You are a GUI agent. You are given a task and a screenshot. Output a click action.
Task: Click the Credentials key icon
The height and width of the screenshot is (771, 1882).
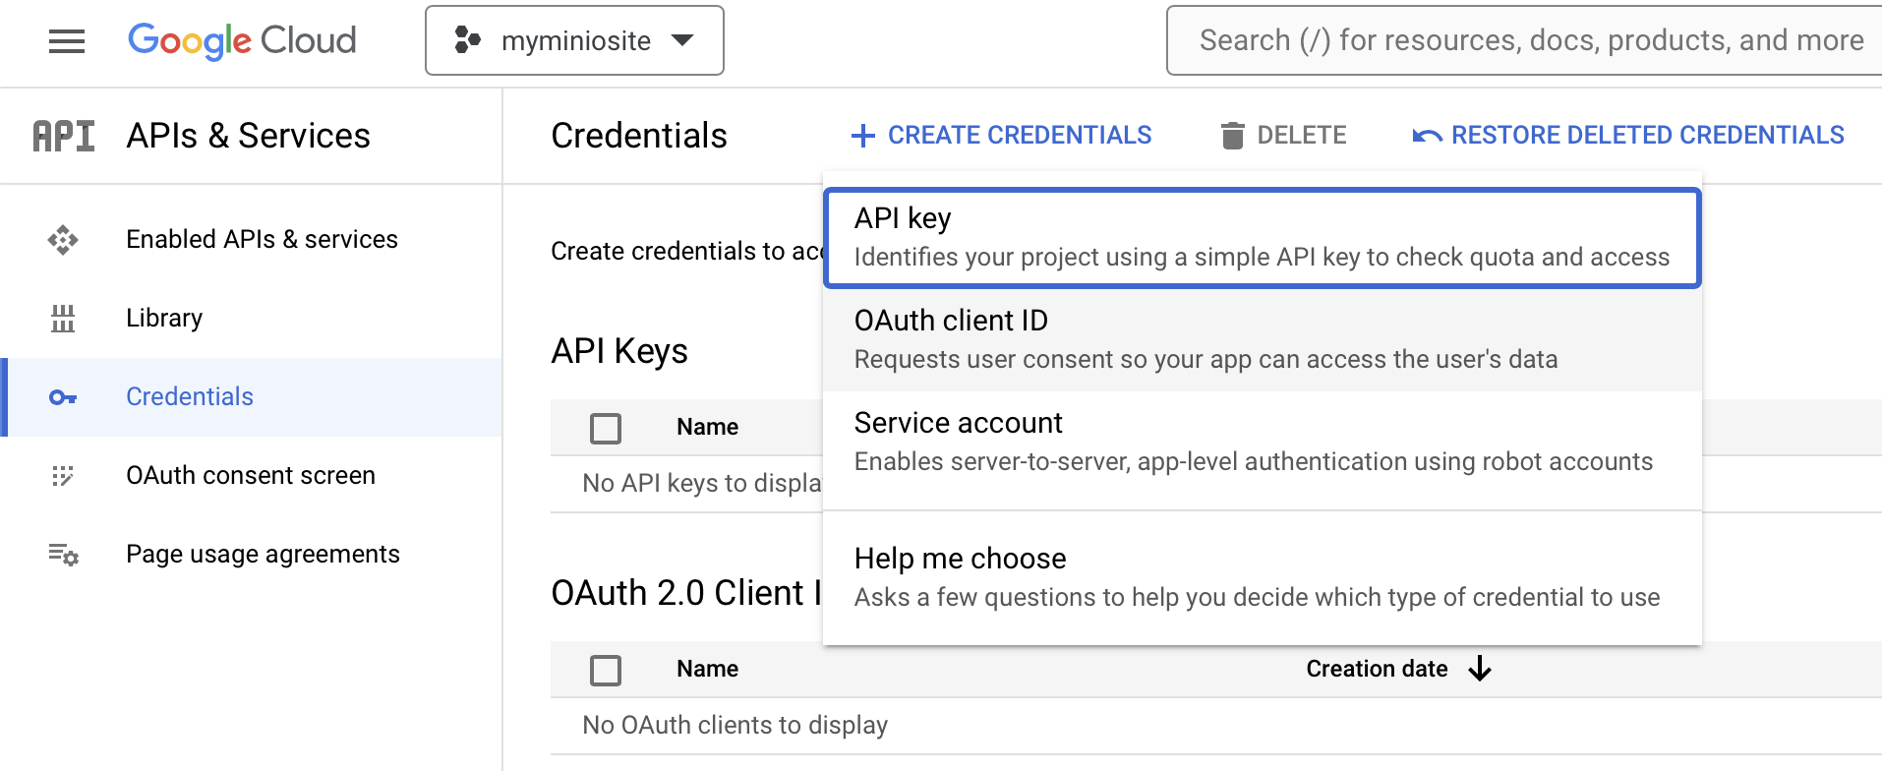pos(63,397)
